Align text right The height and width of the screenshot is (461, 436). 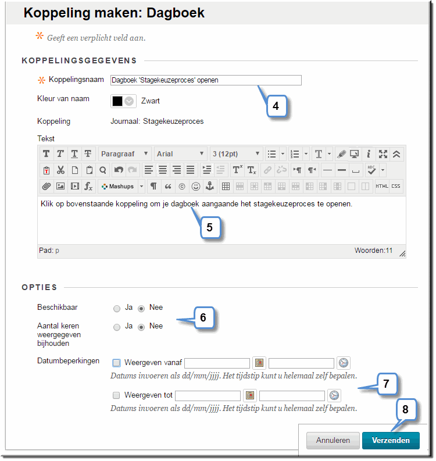(177, 170)
